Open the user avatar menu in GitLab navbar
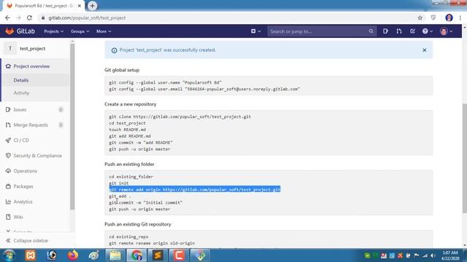 (446, 31)
